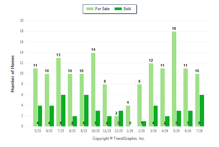Click the 3/26 For Sale bar showing 12
This screenshot has height=147, width=219.
[x=151, y=95]
